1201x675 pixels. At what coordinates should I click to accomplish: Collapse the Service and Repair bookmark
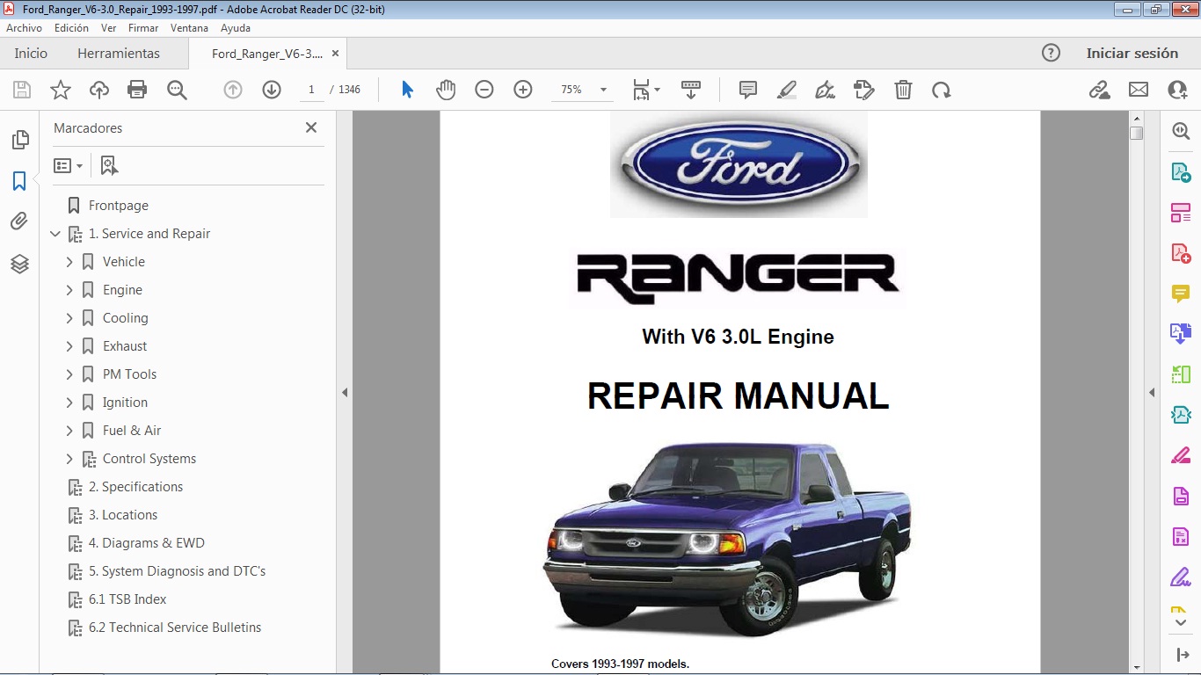pyautogui.click(x=55, y=234)
